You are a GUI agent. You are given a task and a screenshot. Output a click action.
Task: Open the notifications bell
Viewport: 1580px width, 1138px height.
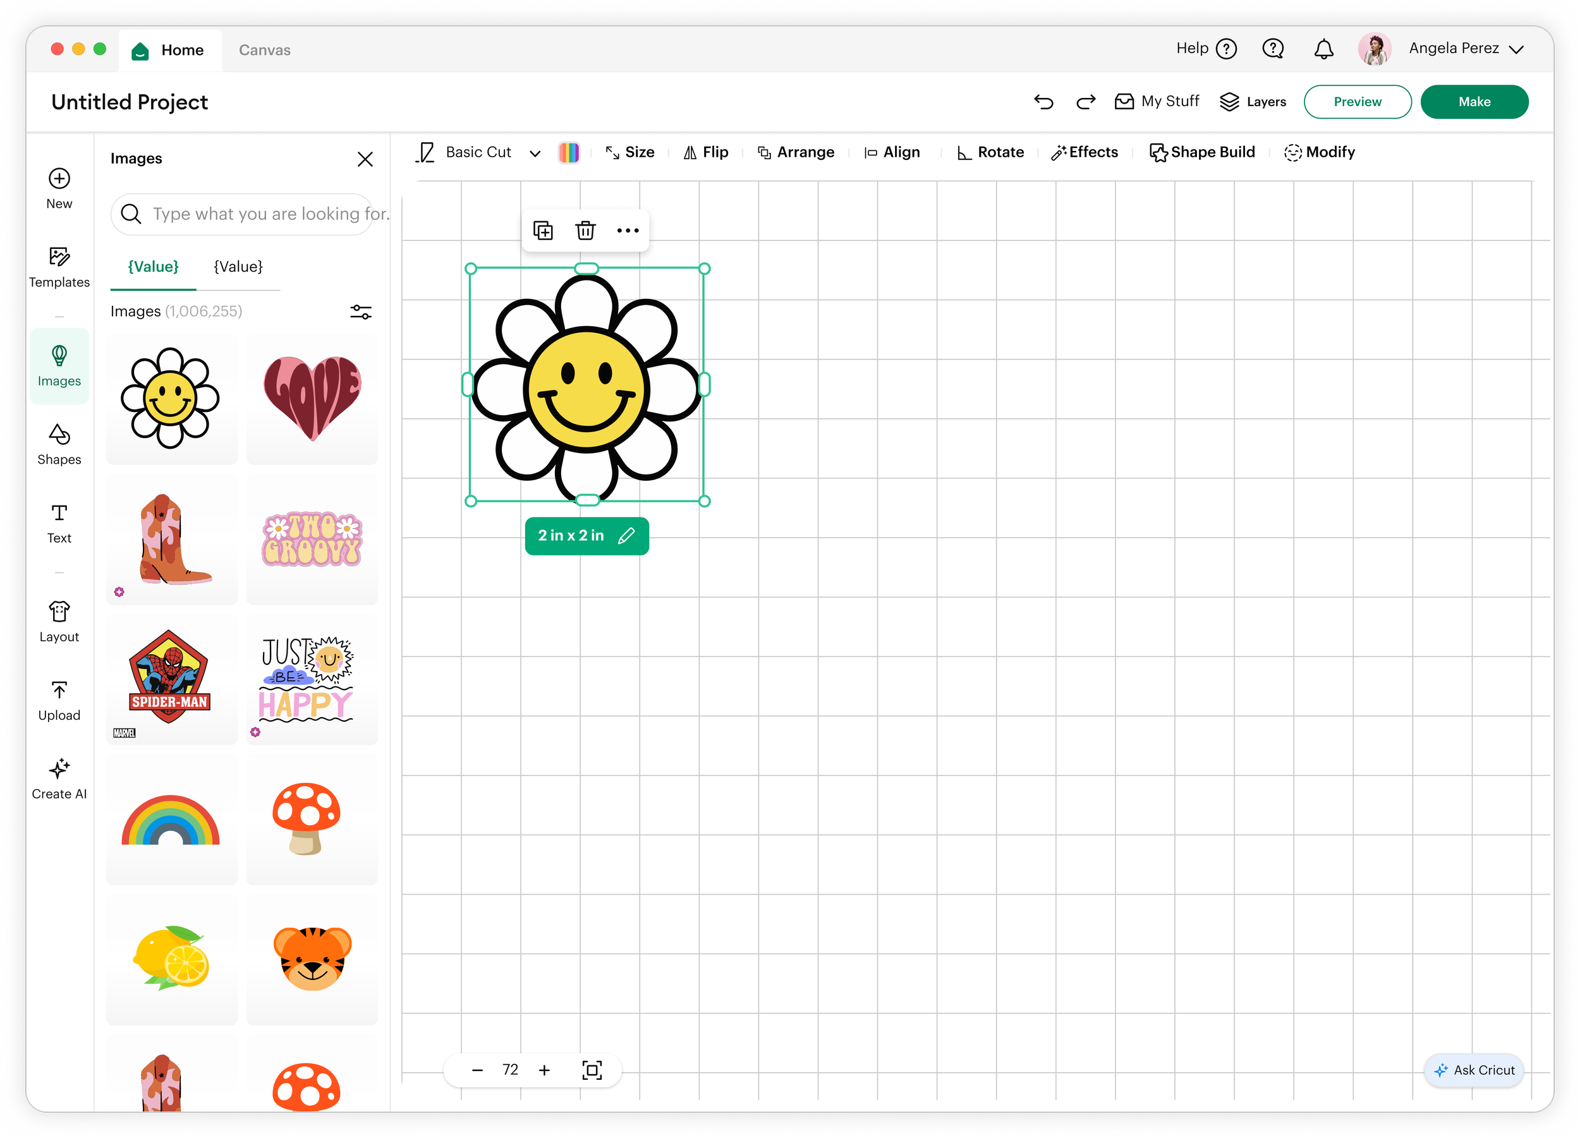point(1323,49)
